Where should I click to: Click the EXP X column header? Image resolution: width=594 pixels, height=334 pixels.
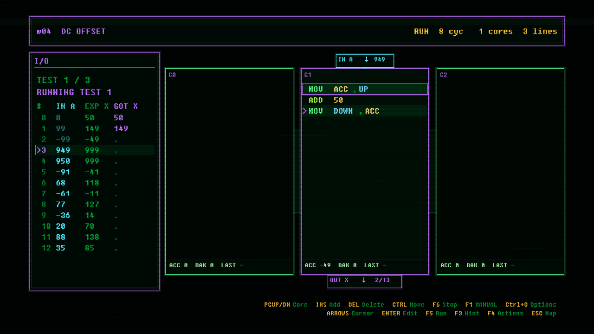coord(97,106)
